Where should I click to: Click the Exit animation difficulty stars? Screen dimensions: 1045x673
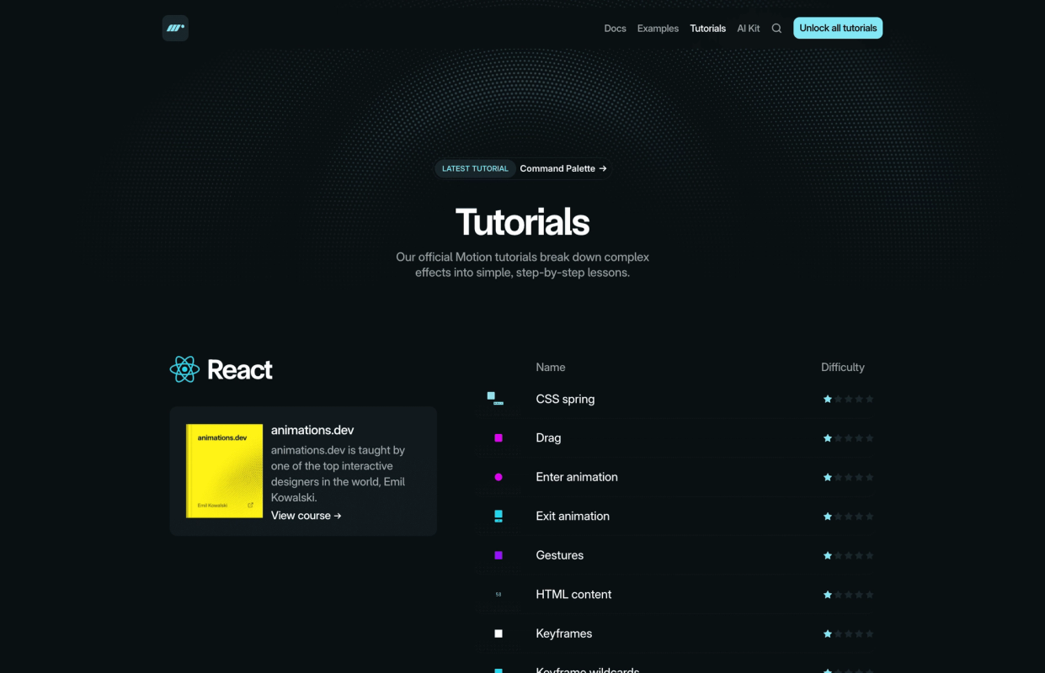(848, 517)
